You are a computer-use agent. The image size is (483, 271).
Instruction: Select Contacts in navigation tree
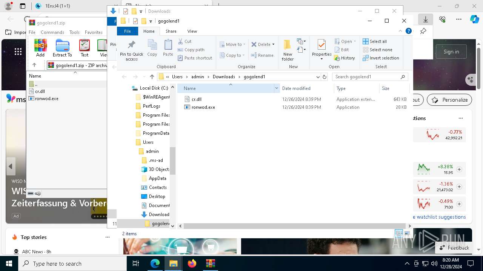(154, 187)
